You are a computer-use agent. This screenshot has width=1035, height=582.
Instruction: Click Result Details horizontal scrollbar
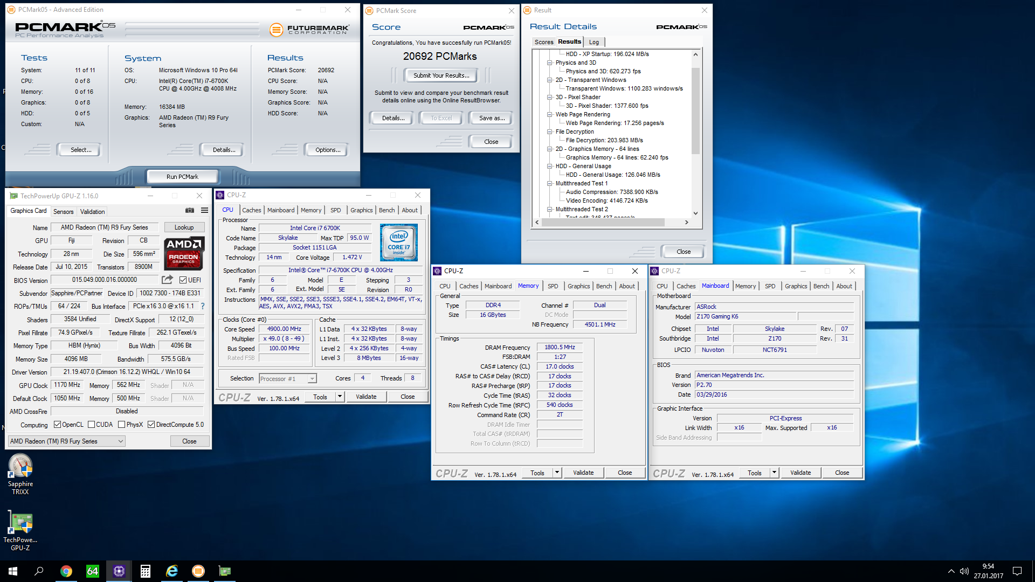click(x=603, y=222)
